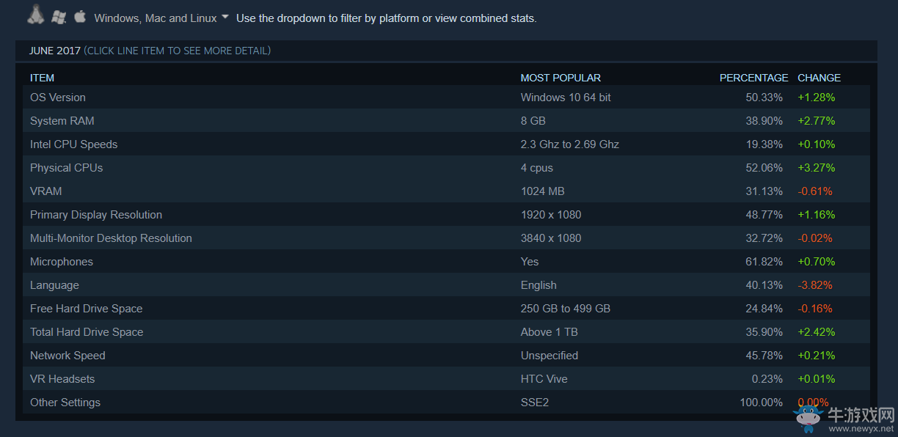Expand the System RAM row details
The image size is (898, 437).
point(446,120)
